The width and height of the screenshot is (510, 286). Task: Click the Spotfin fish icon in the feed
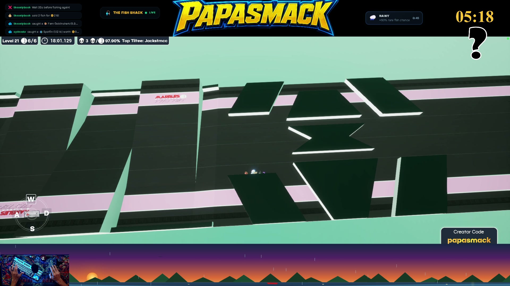[x=41, y=32]
